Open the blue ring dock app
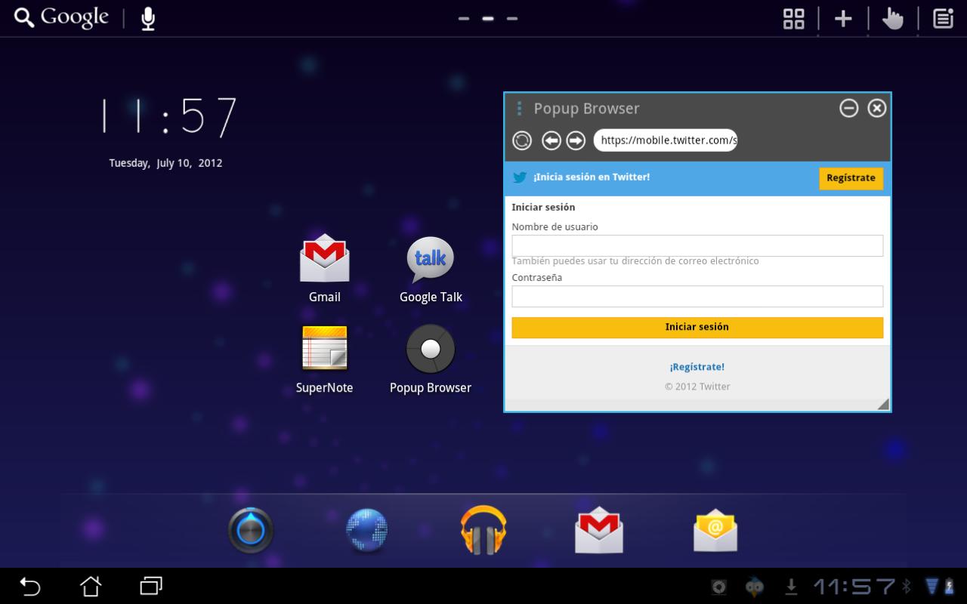 pyautogui.click(x=251, y=530)
